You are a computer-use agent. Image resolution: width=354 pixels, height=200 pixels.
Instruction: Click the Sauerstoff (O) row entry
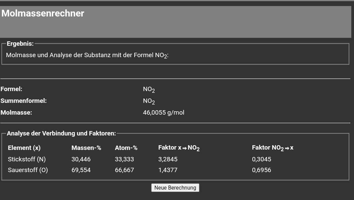point(28,170)
